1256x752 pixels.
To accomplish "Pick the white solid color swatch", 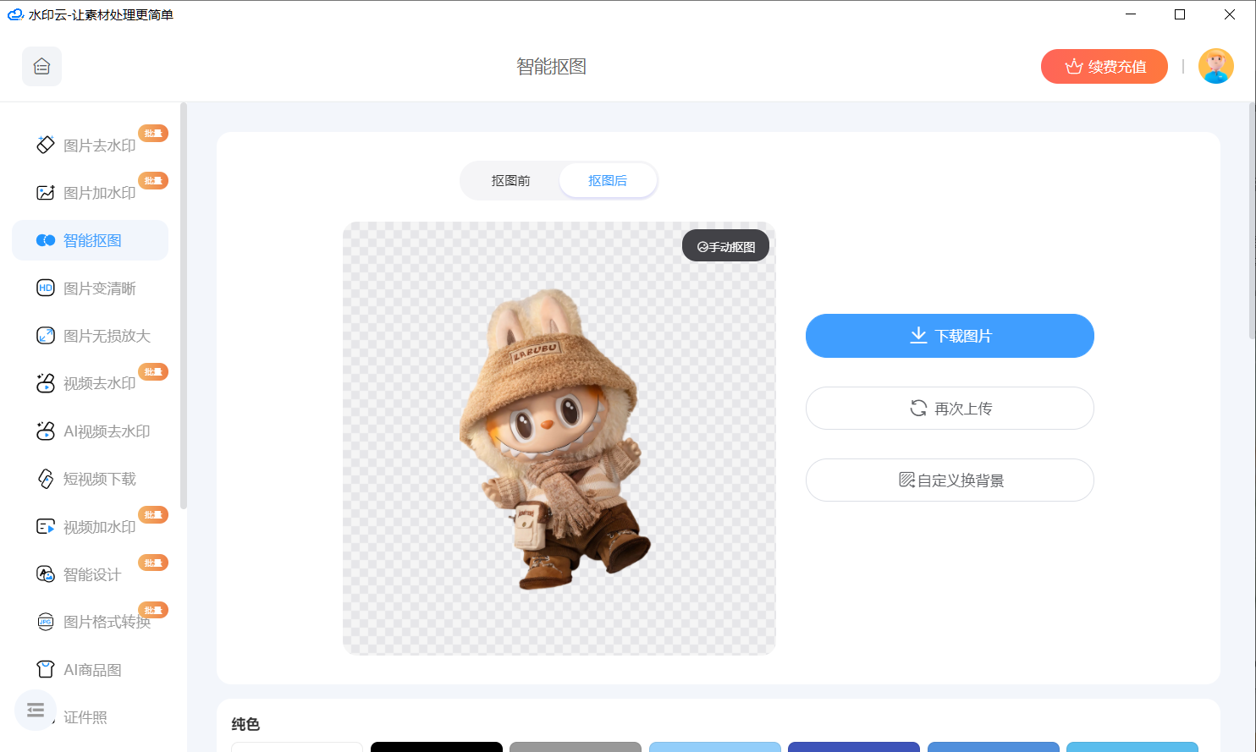I will point(297,747).
